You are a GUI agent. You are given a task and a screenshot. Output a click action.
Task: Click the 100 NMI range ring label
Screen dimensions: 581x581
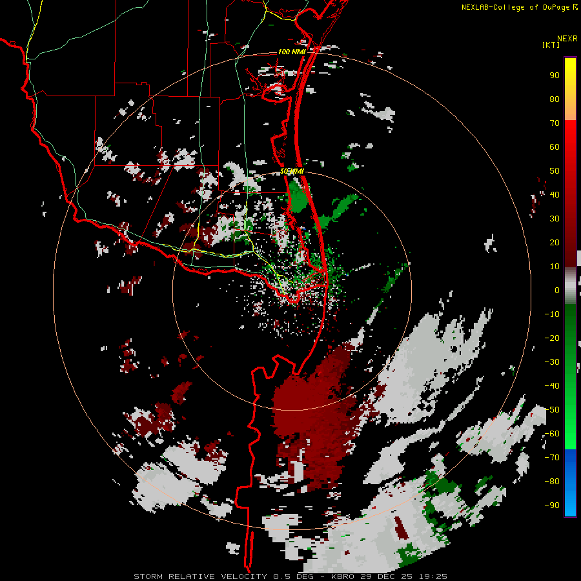292,52
